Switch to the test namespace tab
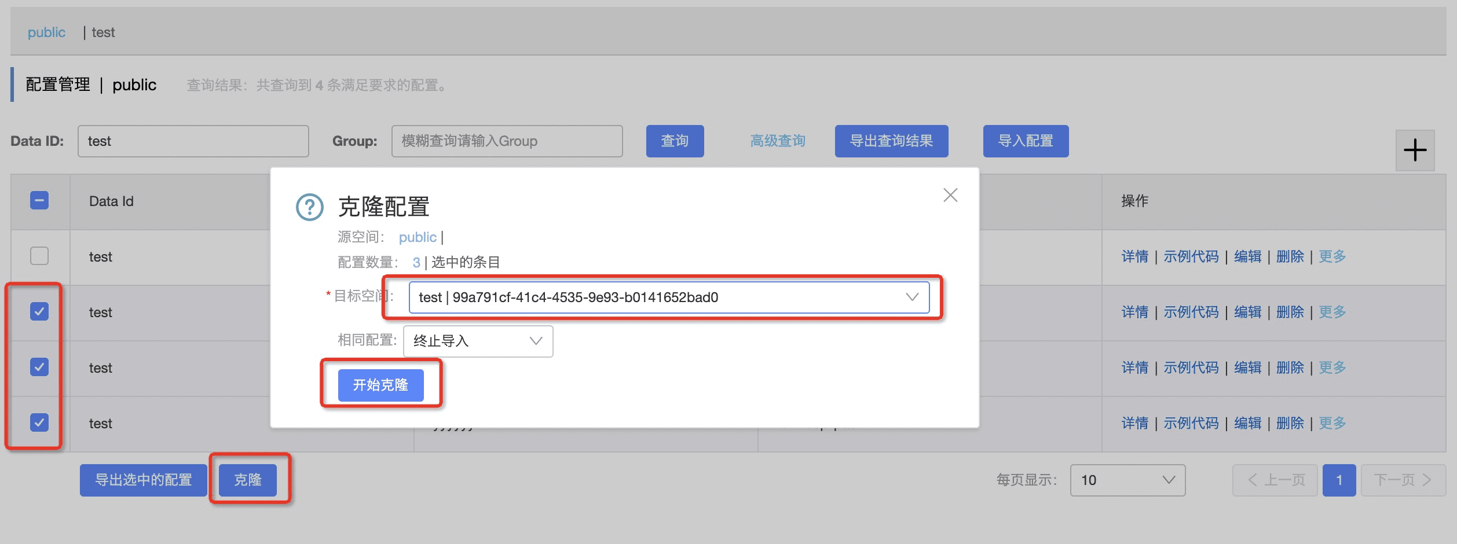The image size is (1457, 544). [x=103, y=32]
